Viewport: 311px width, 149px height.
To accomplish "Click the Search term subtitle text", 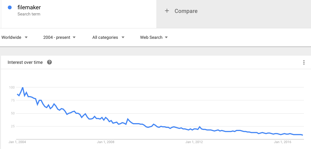I will (x=29, y=14).
